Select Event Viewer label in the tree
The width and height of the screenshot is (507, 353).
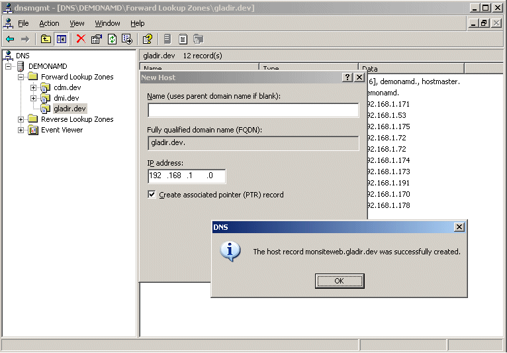click(62, 130)
